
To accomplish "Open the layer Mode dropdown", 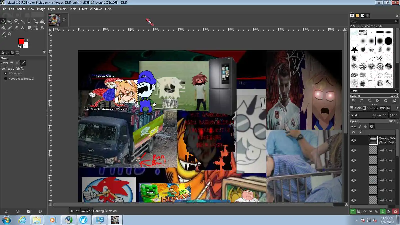I will [x=369, y=115].
